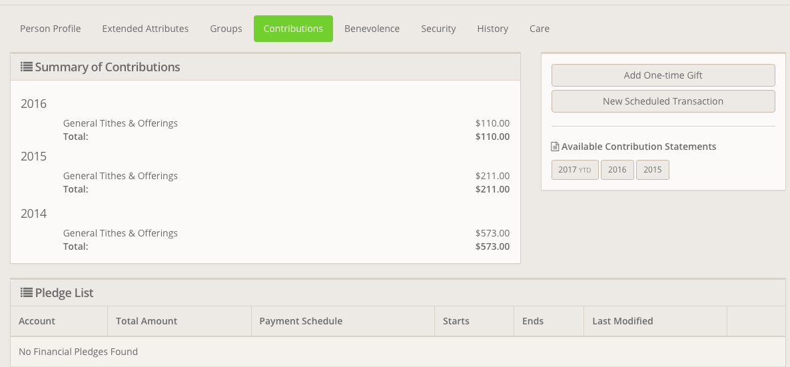Image resolution: width=790 pixels, height=367 pixels.
Task: Open the 2017 YTD contribution statement
Action: pos(575,170)
